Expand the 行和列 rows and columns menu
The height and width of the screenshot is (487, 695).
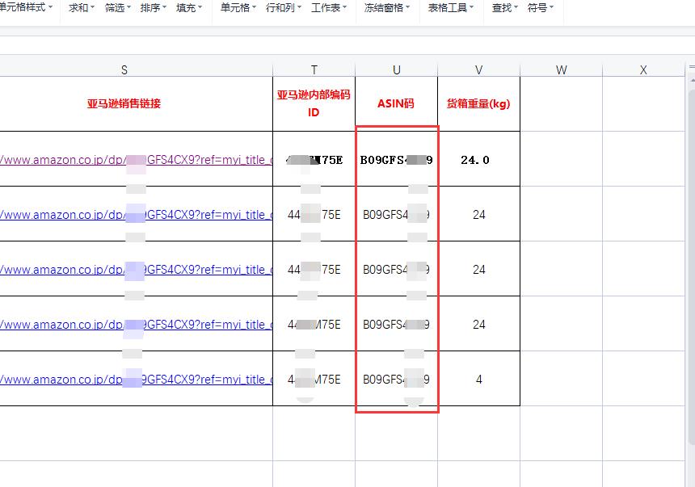[x=283, y=7]
